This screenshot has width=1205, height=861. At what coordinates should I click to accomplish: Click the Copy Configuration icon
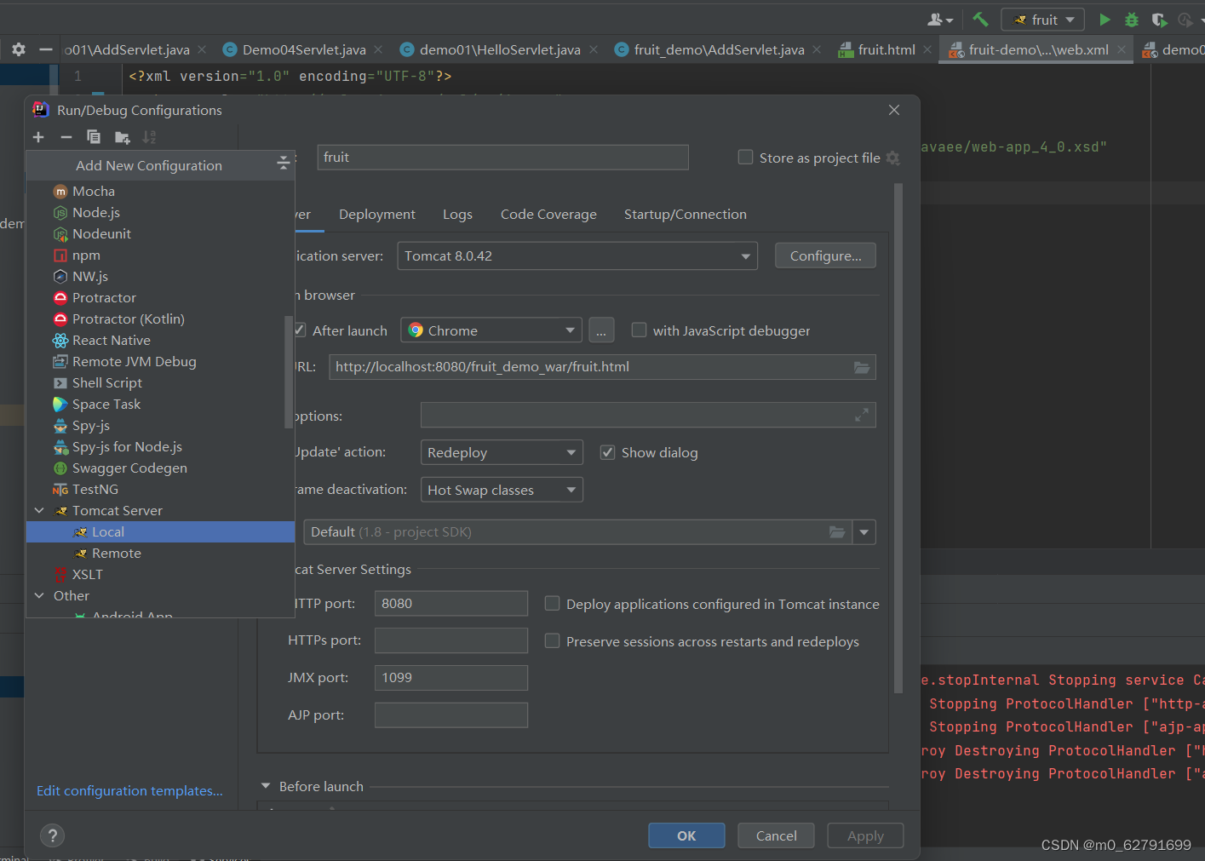point(94,137)
